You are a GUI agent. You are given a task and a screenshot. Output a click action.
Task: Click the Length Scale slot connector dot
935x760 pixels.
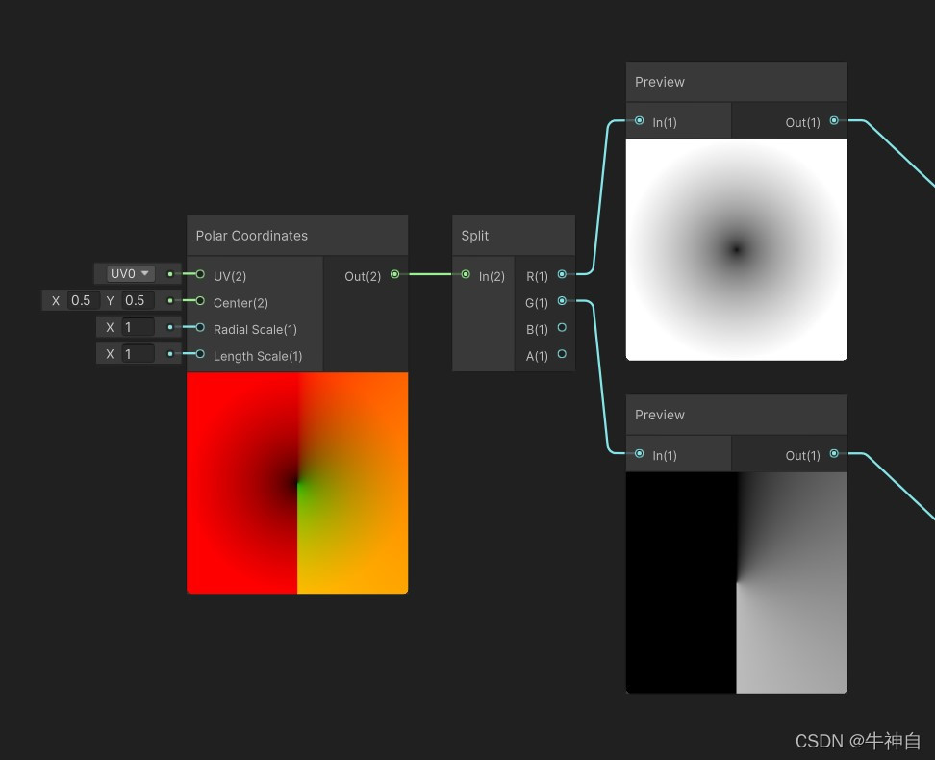(x=170, y=354)
